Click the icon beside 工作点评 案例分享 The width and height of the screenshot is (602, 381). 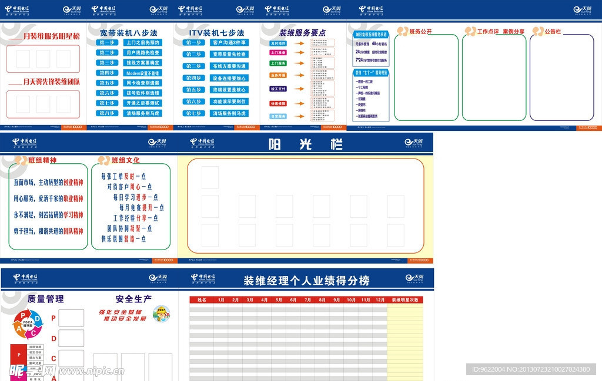[470, 32]
